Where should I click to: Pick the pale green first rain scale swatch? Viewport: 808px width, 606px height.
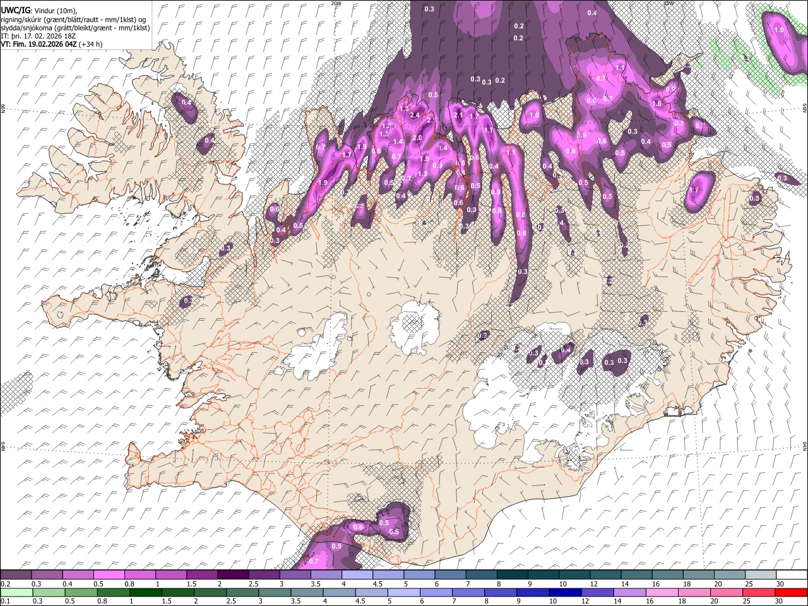(x=16, y=592)
